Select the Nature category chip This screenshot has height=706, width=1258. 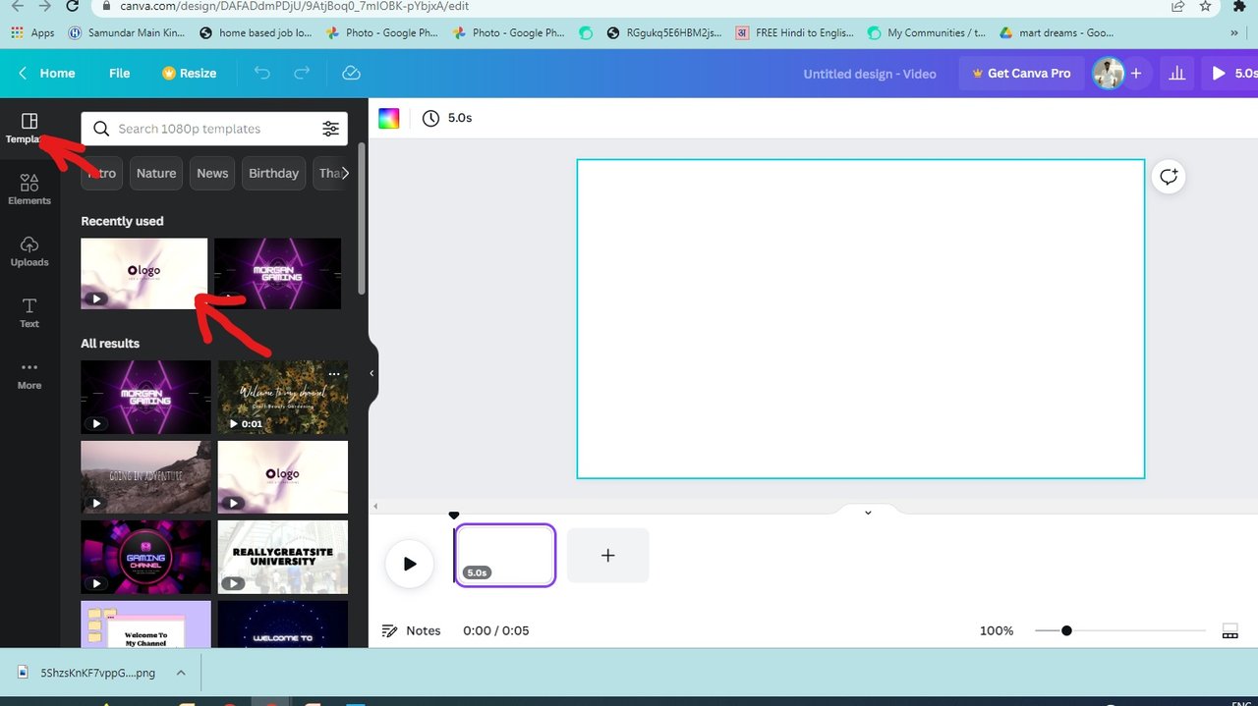[x=156, y=174]
